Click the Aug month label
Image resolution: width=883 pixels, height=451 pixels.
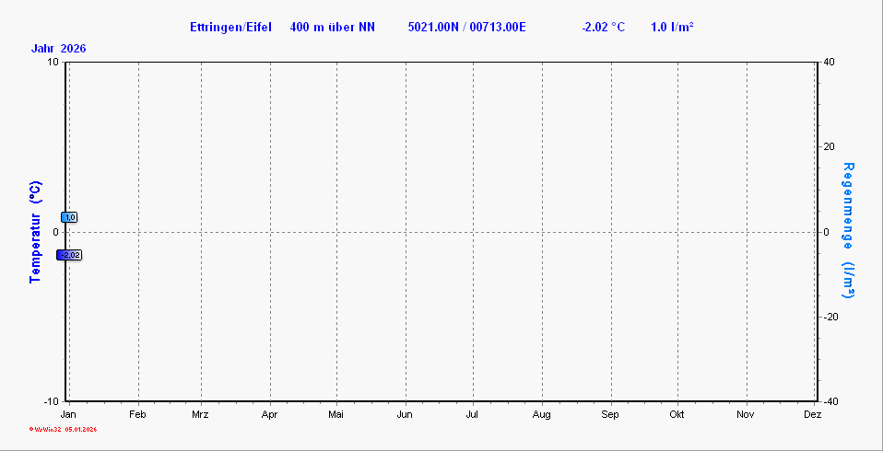point(541,415)
